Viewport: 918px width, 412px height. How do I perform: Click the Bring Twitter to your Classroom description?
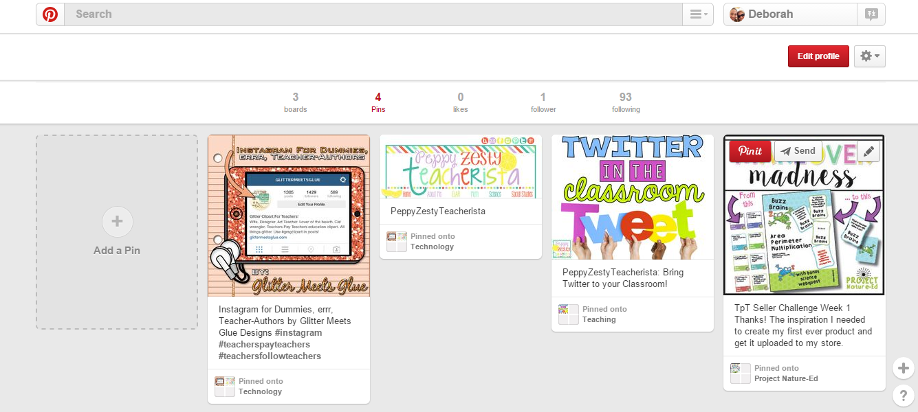click(623, 278)
